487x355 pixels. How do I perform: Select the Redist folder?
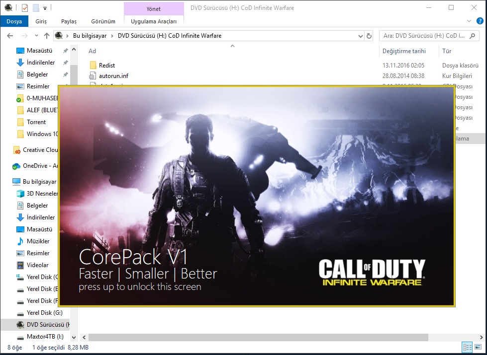coord(107,66)
